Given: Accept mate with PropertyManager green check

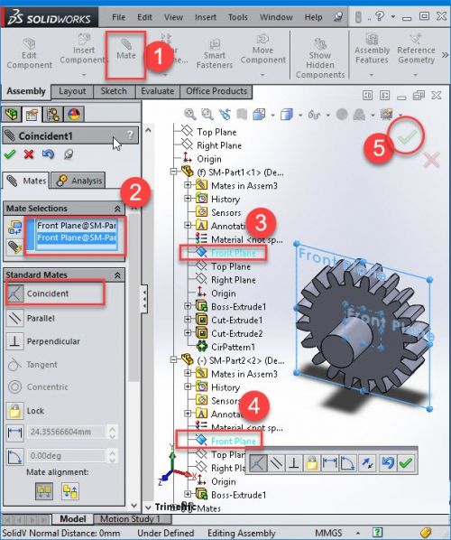Looking at the screenshot, I should point(9,154).
